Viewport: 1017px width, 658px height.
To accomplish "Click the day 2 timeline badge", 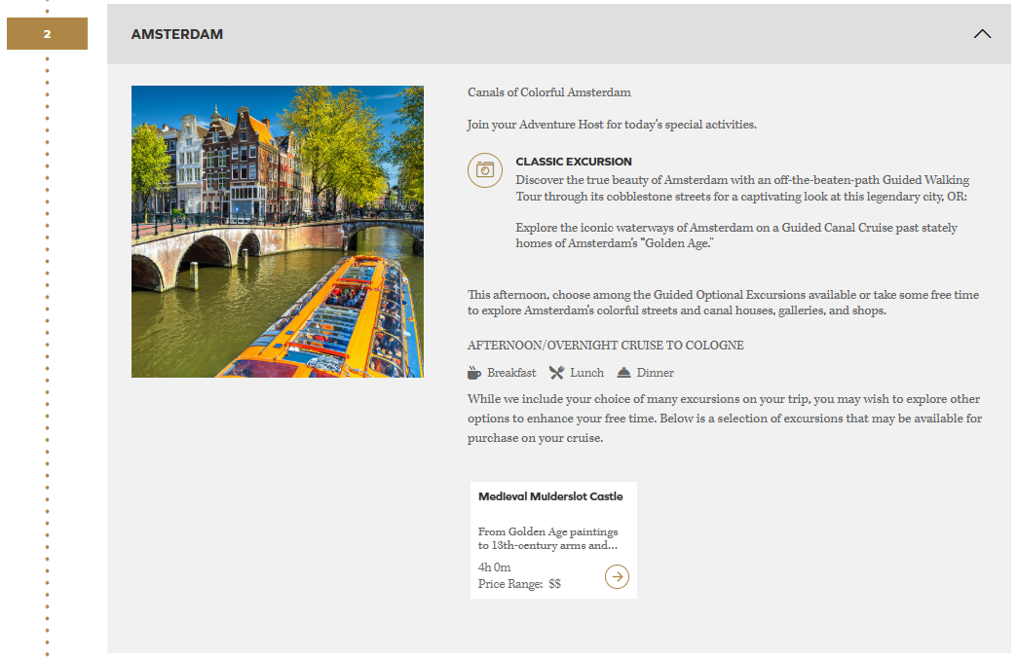I will click(x=47, y=34).
